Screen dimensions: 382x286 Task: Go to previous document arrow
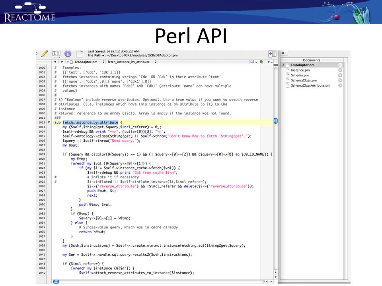[55, 62]
